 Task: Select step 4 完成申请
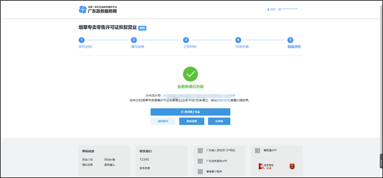point(242,43)
